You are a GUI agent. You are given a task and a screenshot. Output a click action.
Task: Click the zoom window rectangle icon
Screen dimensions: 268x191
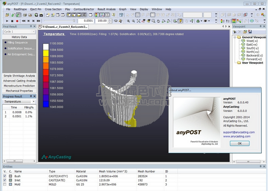[x=154, y=21]
